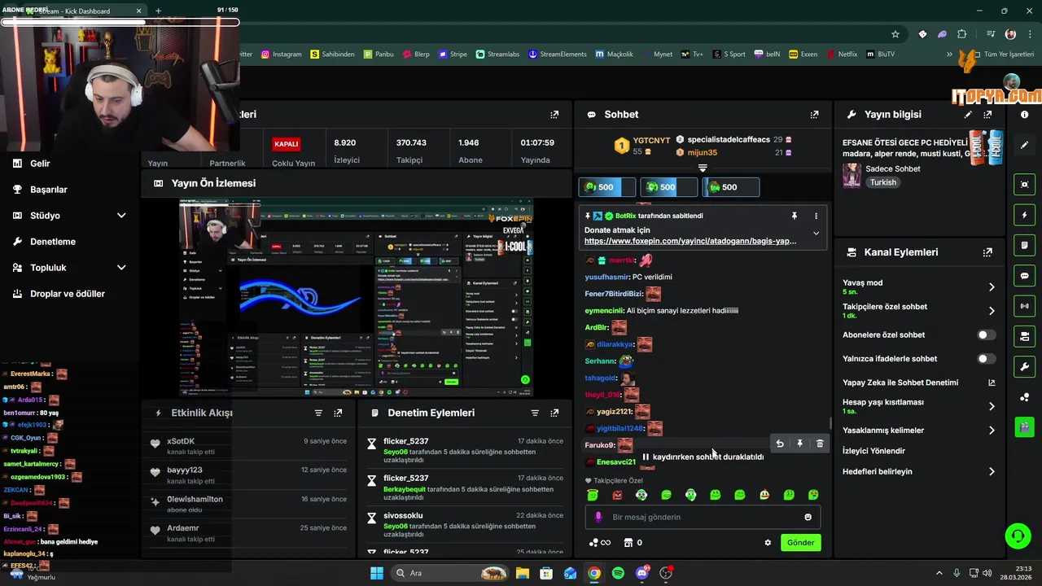
Task: Open the chat shop icon
Action: (628, 543)
